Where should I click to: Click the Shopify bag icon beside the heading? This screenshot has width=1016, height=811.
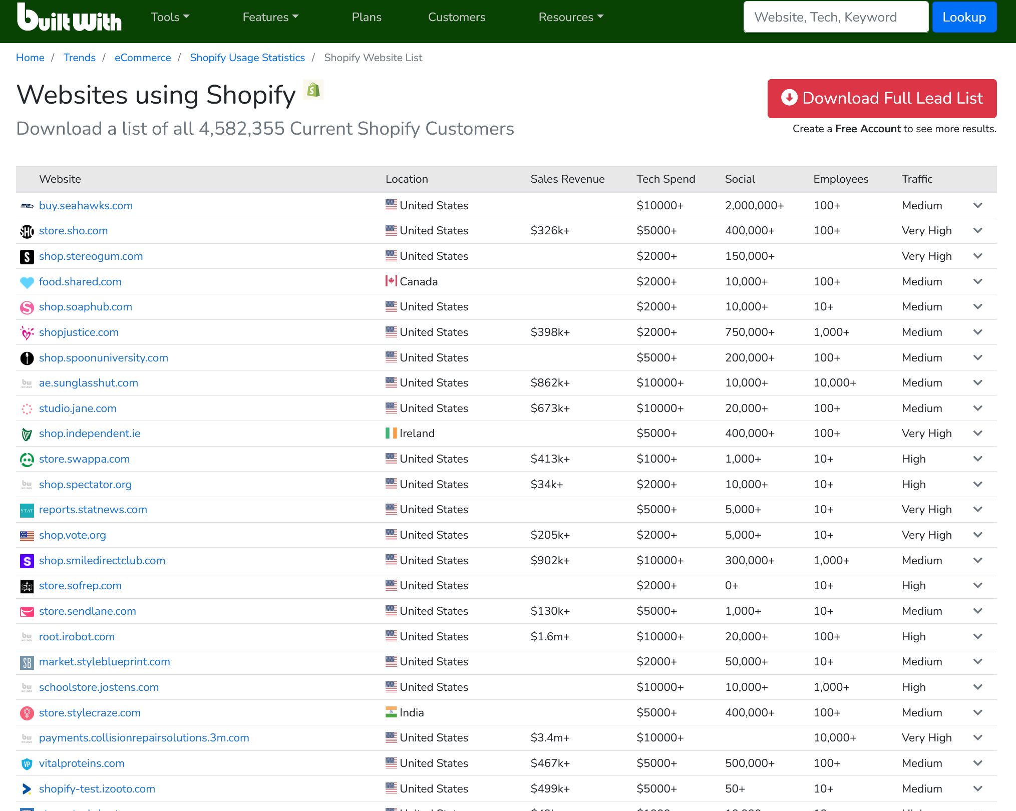click(x=313, y=90)
